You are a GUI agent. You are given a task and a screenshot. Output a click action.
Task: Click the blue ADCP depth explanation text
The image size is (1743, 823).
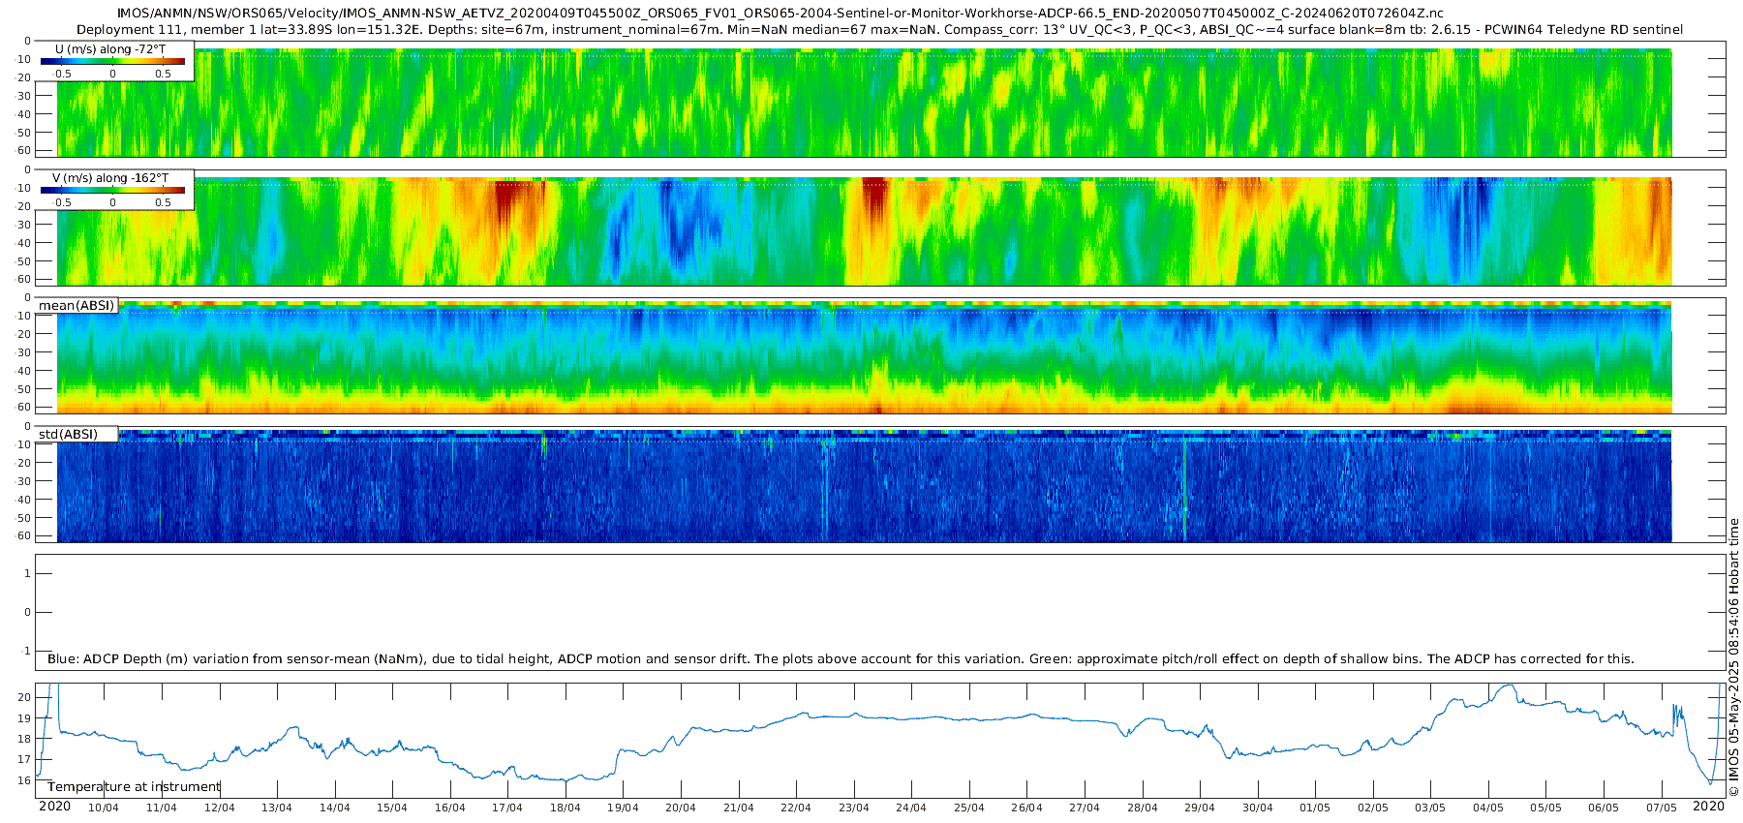tap(841, 658)
